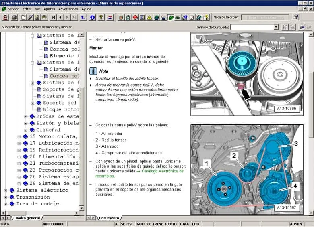Click the blue info circle toolbar icon
Screen dimensions: 314x227
click(92, 17)
